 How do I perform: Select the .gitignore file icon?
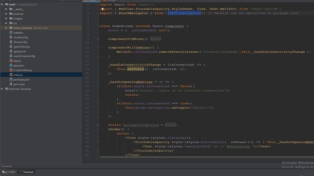(11, 51)
